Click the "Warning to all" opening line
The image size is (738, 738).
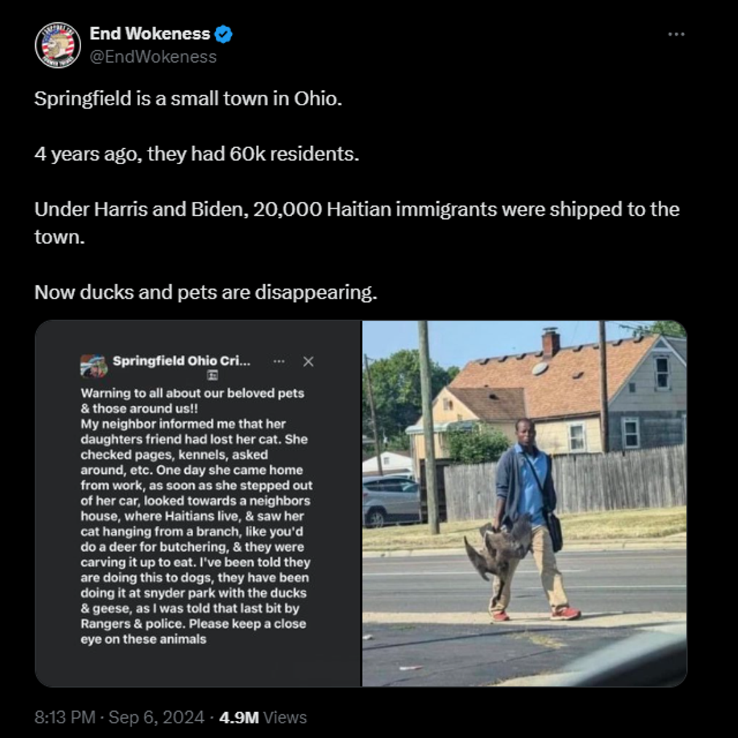192,393
